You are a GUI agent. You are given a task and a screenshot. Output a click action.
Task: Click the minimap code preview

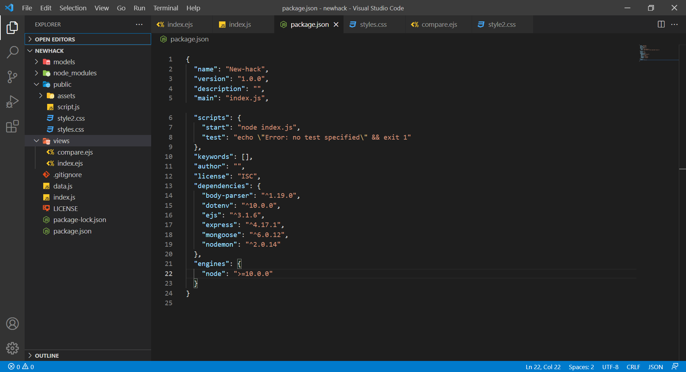tap(649, 53)
